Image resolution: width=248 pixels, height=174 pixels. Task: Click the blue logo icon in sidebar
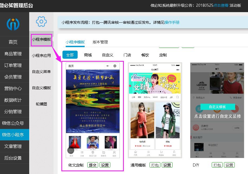[x=13, y=24]
